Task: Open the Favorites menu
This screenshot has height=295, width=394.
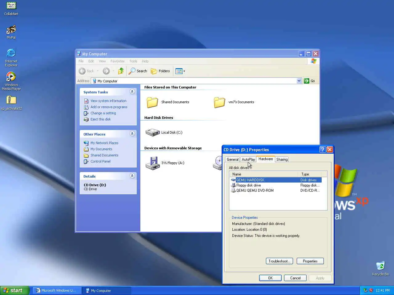Action: point(118,61)
